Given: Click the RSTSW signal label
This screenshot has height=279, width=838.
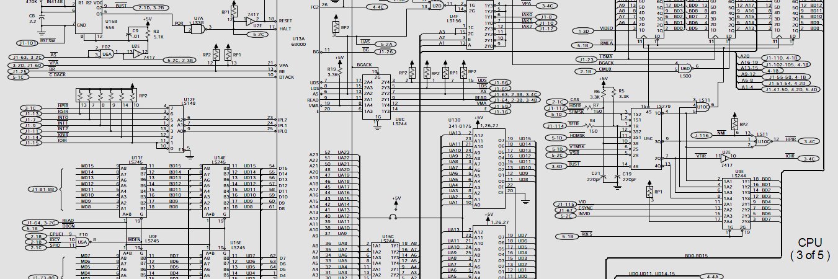Looking at the screenshot, I should (48, 40).
